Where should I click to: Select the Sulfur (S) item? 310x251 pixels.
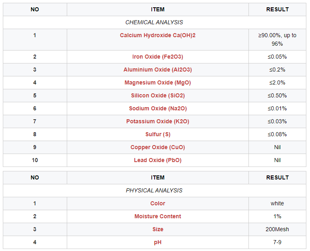(x=157, y=134)
